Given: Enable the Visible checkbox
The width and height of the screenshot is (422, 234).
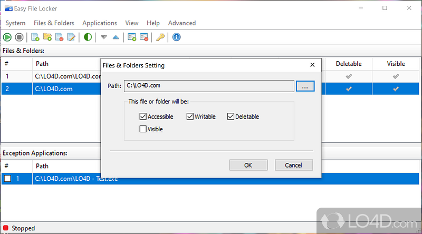Looking at the screenshot, I should (x=143, y=129).
